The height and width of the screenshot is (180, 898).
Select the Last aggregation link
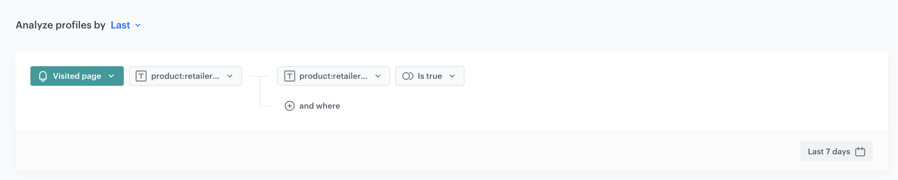click(120, 25)
